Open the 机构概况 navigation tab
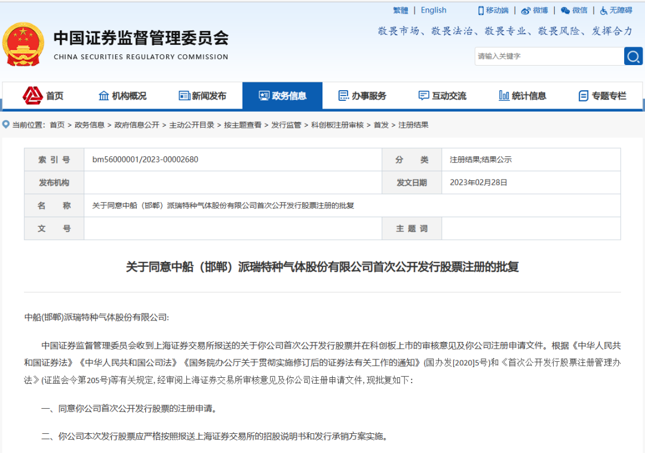 (x=122, y=95)
